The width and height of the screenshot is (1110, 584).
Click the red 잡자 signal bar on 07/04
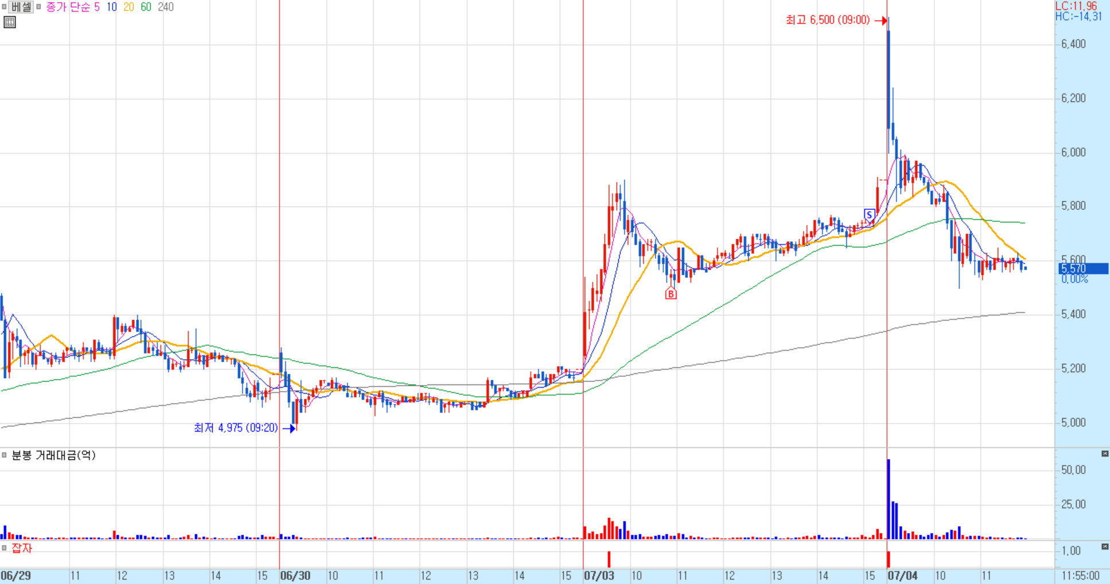(x=889, y=559)
